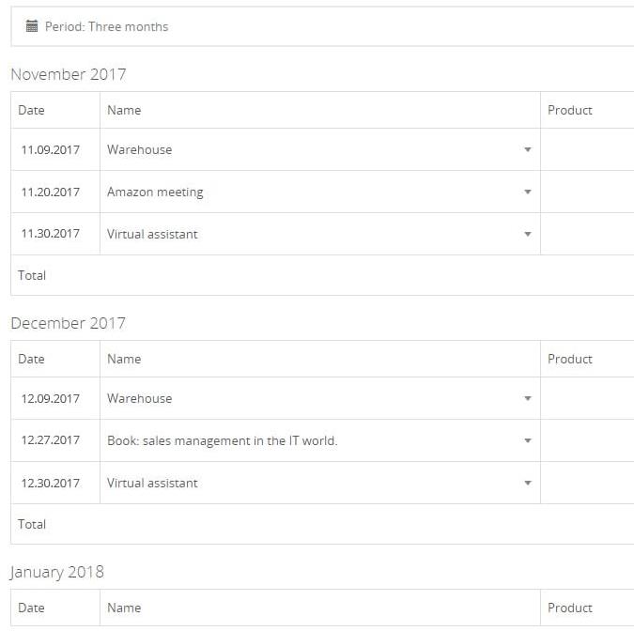Viewport: 634px width, 631px height.
Task: Select the Book: sales management name text
Action: click(222, 440)
